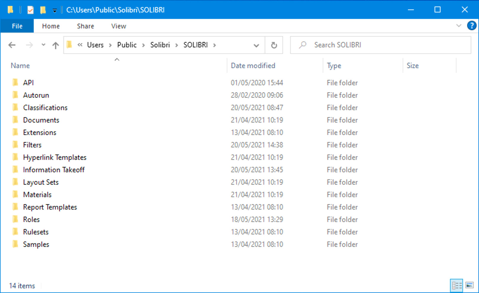Click the 'Hyperlink Templates' folder name
This screenshot has height=293, width=479.
[55, 157]
